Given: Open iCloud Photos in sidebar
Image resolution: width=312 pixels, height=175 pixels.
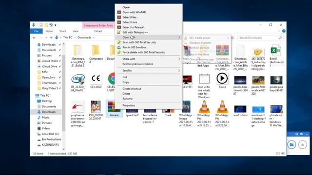Looking at the screenshot, I should pos(50,61).
